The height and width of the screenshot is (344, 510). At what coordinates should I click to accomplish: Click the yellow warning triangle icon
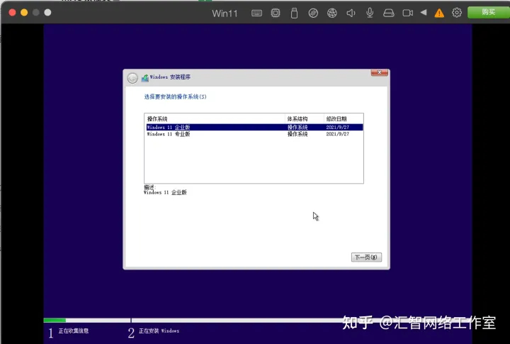point(439,13)
